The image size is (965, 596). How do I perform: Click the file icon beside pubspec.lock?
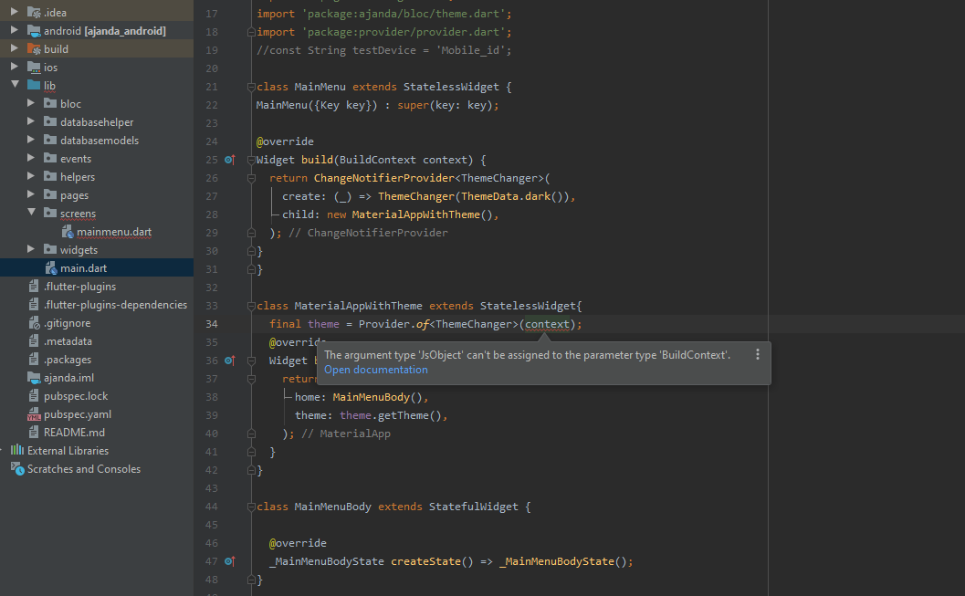(x=32, y=395)
